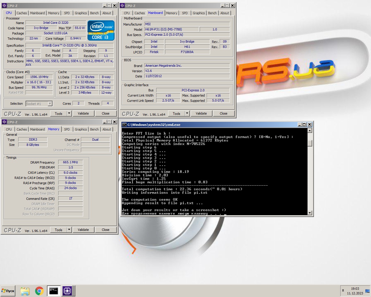Click H61M-P31 (G3) model field
Screen dimensions: 371x297
click(x=172, y=29)
